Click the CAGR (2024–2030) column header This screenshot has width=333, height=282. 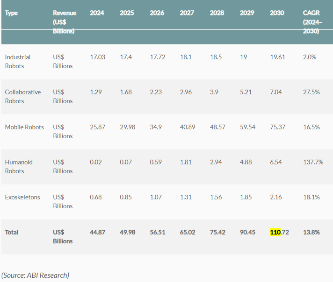311,21
